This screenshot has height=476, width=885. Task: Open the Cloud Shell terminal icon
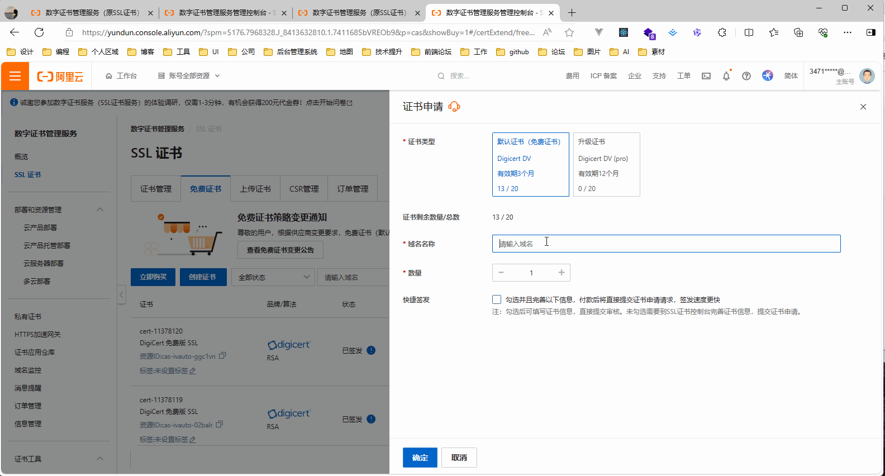point(706,76)
